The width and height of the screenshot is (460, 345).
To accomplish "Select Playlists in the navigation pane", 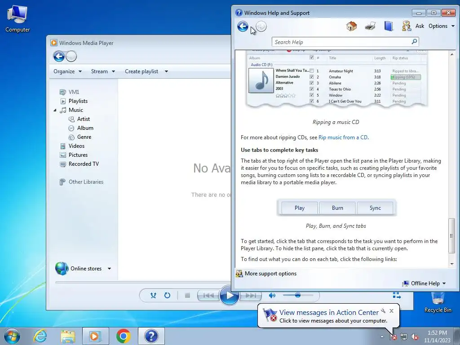I will [74, 101].
